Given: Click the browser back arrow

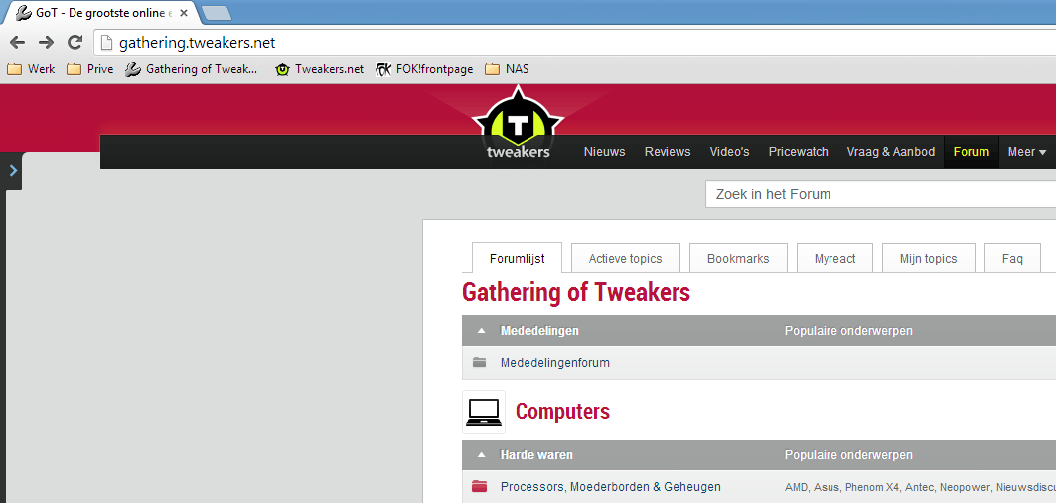Looking at the screenshot, I should [17, 43].
